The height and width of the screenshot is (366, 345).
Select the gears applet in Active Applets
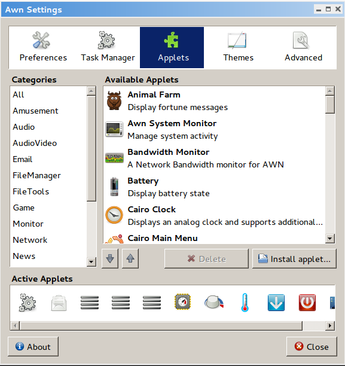tap(28, 303)
